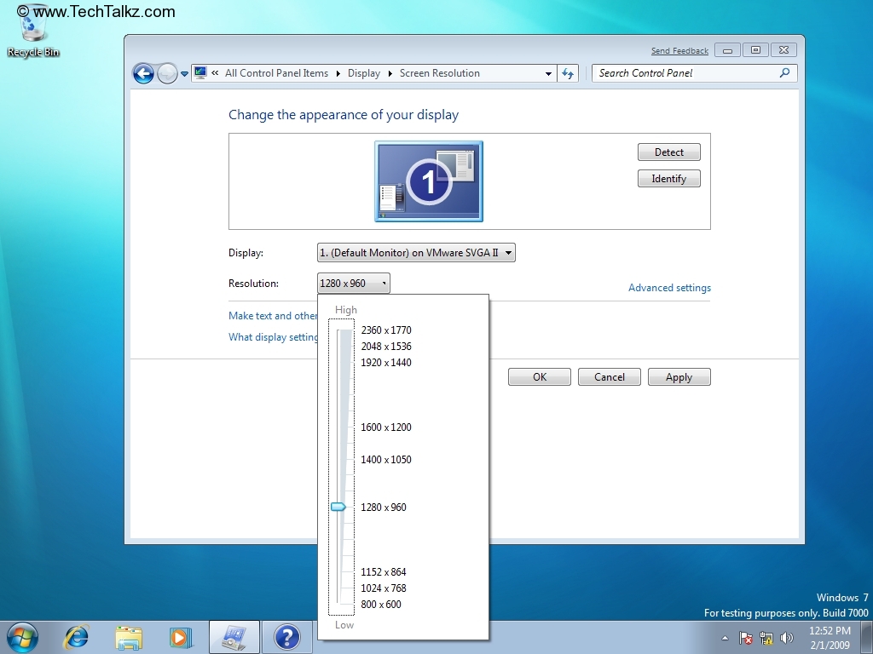Choose 1600 x 1200 on the slider

tap(386, 427)
